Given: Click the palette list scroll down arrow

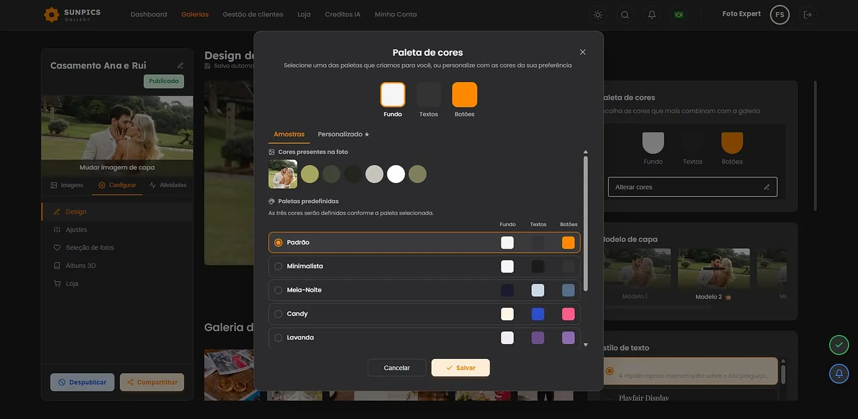Looking at the screenshot, I should pyautogui.click(x=585, y=345).
